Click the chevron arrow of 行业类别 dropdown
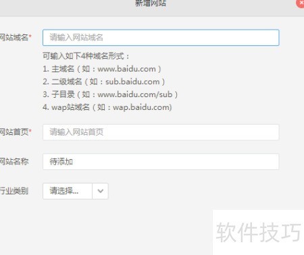The height and width of the screenshot is (255, 304). pyautogui.click(x=101, y=191)
